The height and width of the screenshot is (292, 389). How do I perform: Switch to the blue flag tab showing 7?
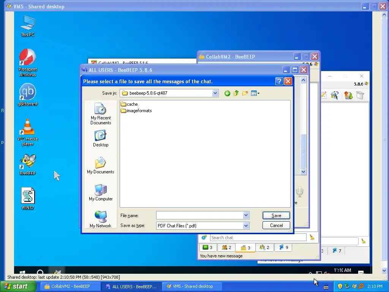coord(337,251)
